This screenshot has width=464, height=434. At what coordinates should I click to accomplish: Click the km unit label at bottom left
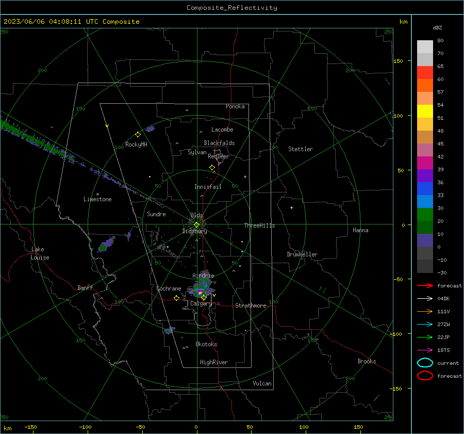tap(7, 428)
